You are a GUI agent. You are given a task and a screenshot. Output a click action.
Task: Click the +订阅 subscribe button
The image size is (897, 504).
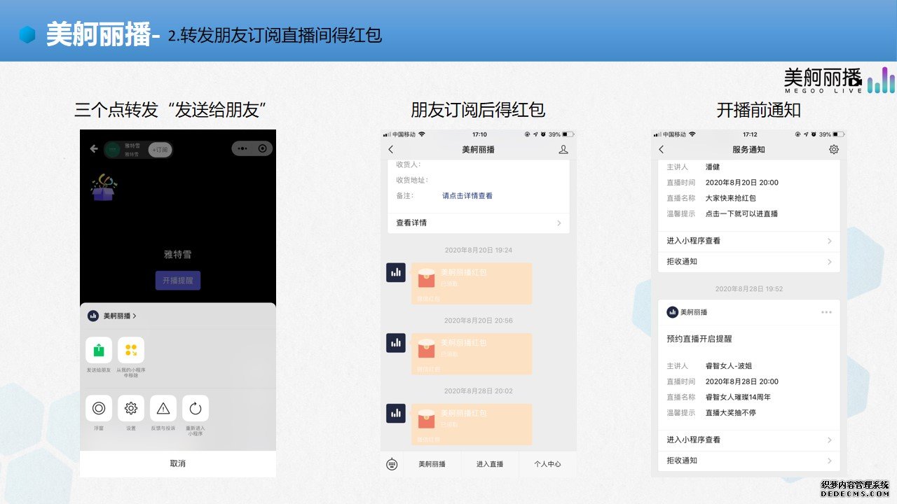pos(160,149)
